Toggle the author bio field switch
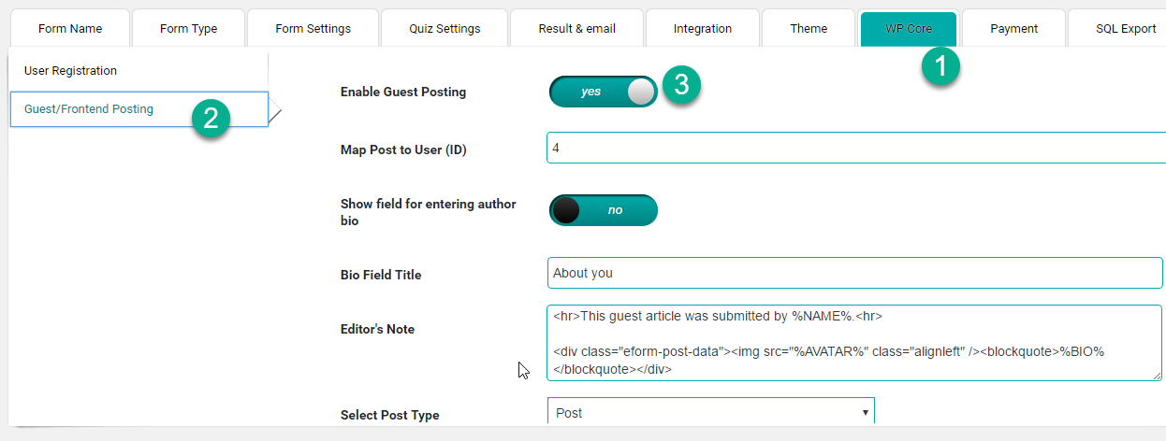Viewport: 1166px width, 441px height. [604, 210]
